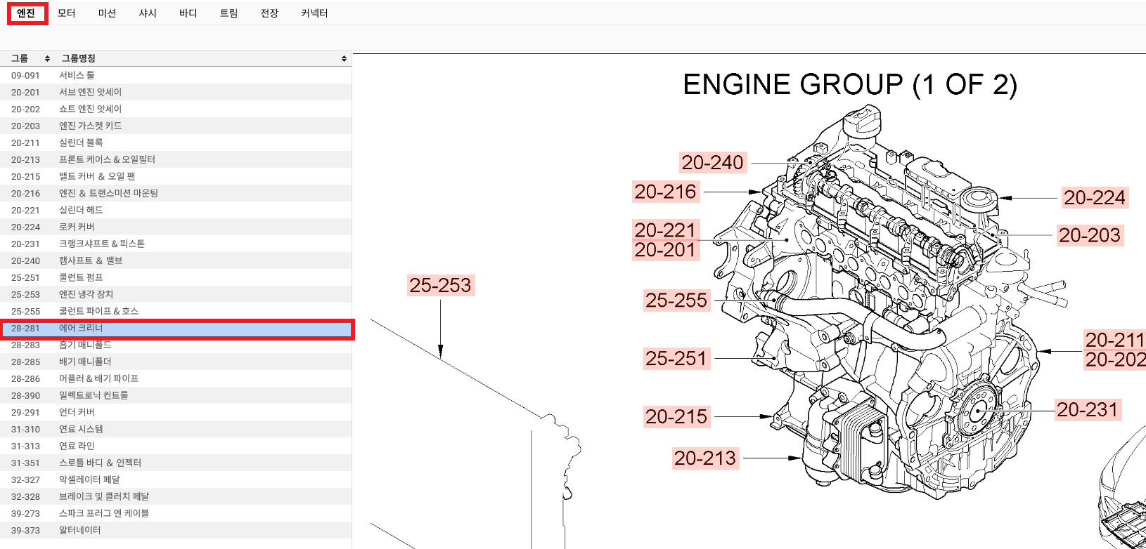
Task: Open the 커넥터 tab
Action: [x=314, y=13]
